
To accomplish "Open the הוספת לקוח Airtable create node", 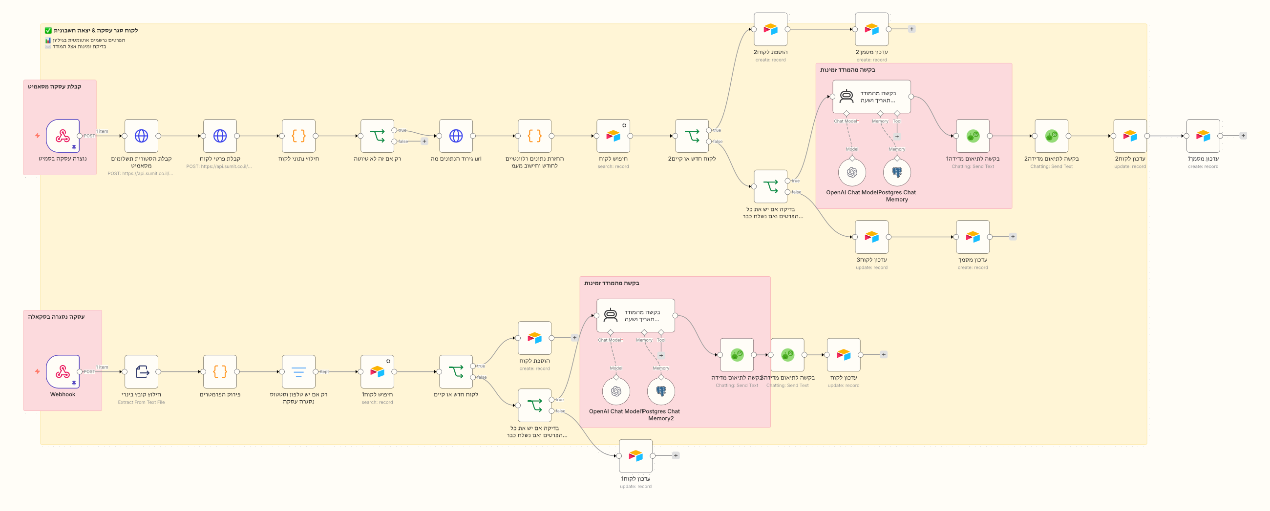I will click(x=534, y=338).
